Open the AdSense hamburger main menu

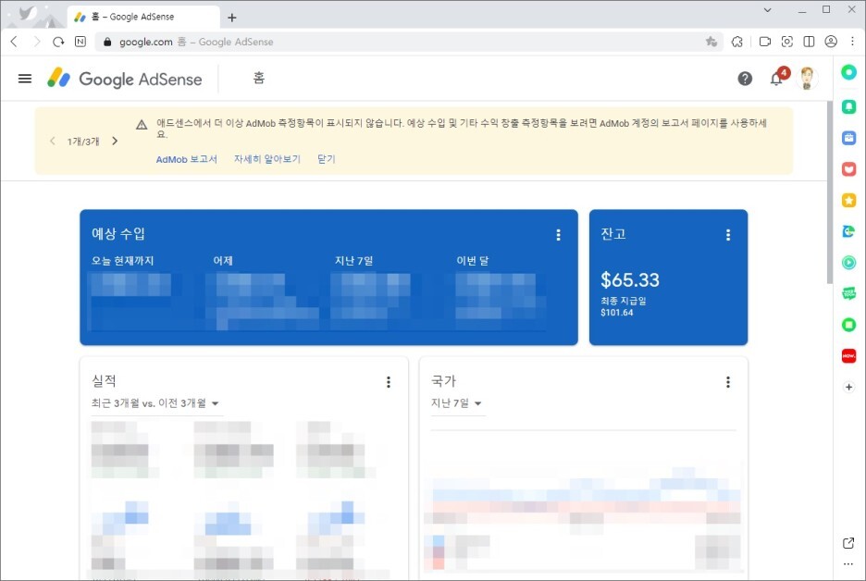25,79
